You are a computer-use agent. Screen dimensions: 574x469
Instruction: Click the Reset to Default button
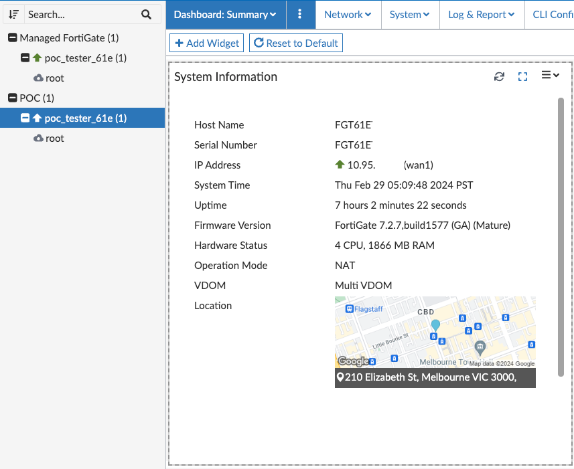pyautogui.click(x=296, y=43)
